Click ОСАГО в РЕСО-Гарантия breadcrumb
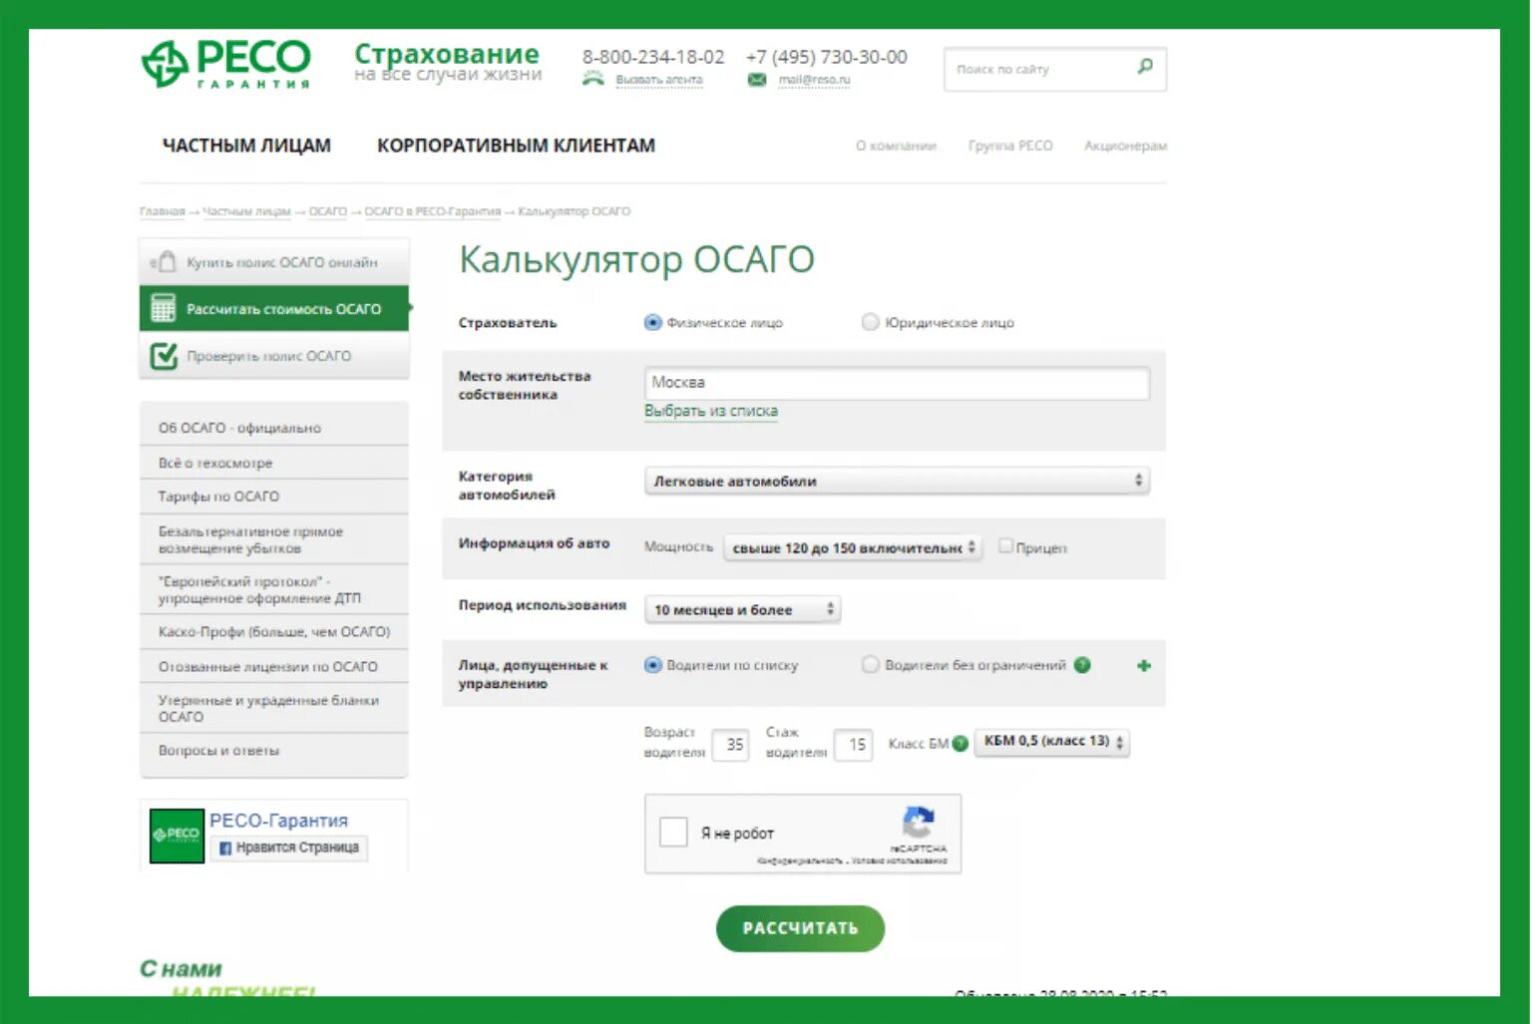1532x1024 pixels. (x=432, y=211)
